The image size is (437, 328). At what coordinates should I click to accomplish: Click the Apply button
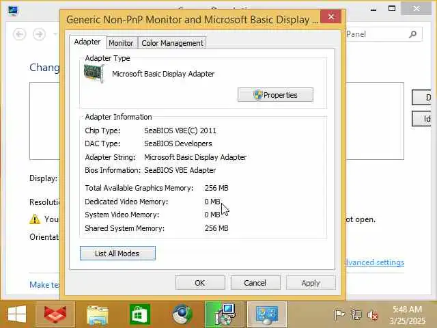311,283
